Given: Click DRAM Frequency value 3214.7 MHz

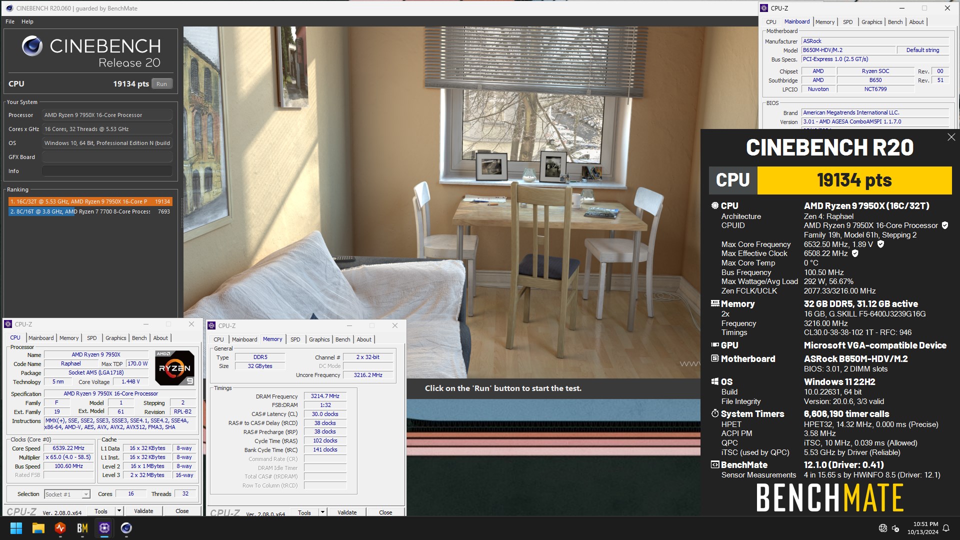Looking at the screenshot, I should pos(325,396).
